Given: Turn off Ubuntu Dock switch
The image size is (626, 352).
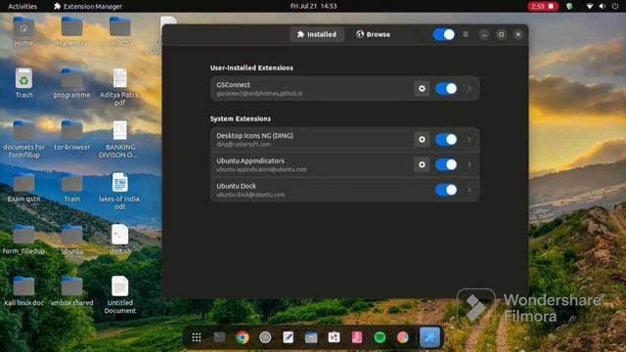Looking at the screenshot, I should click(x=446, y=190).
